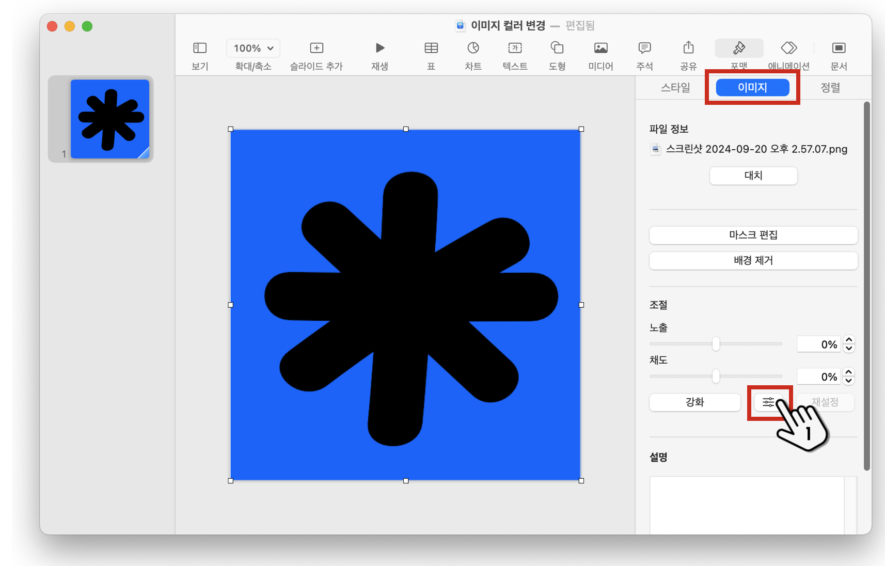Image resolution: width=885 pixels, height=566 pixels.
Task: Switch to the 이미지 tab
Action: [752, 87]
